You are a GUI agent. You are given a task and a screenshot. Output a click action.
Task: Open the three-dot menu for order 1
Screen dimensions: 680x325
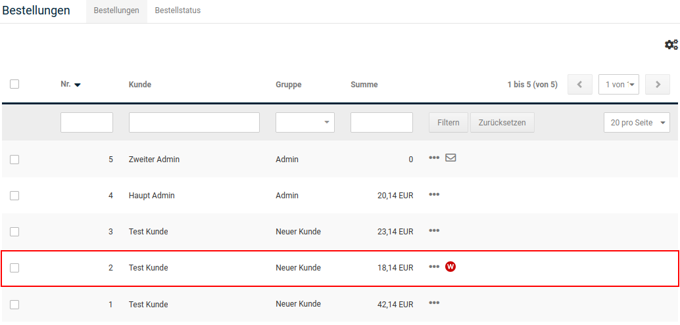tap(434, 303)
